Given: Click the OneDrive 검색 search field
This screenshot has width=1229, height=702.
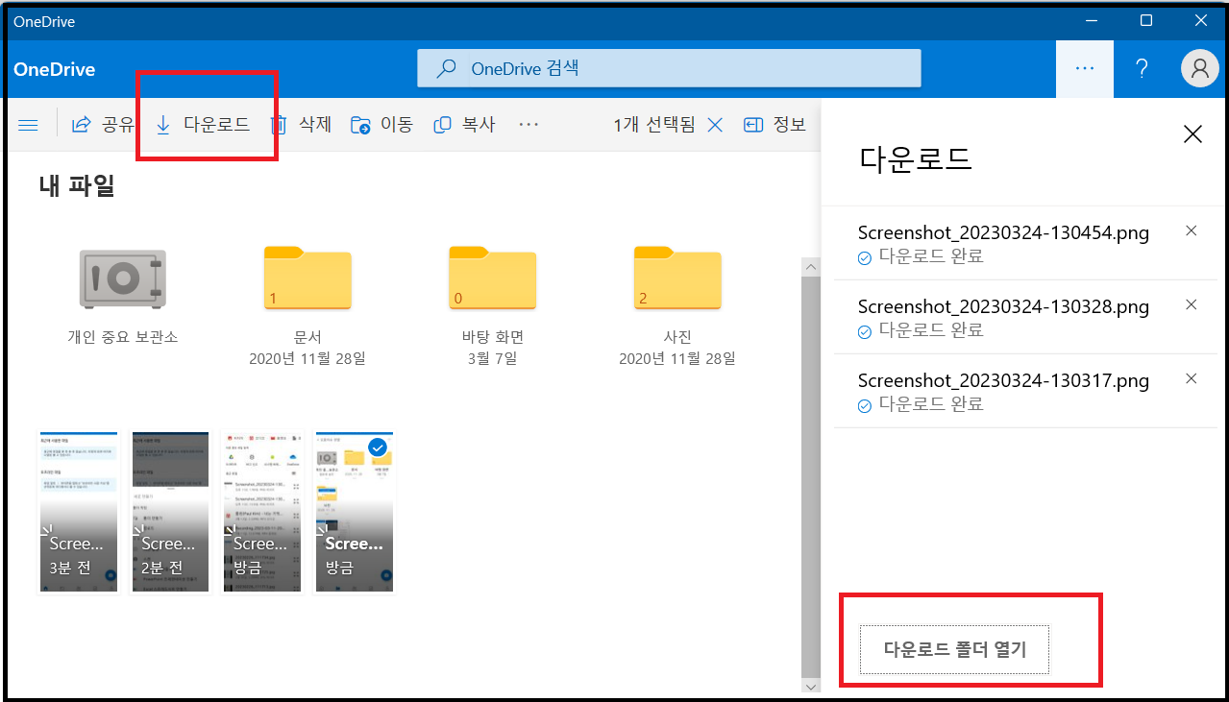Looking at the screenshot, I should pos(669,68).
